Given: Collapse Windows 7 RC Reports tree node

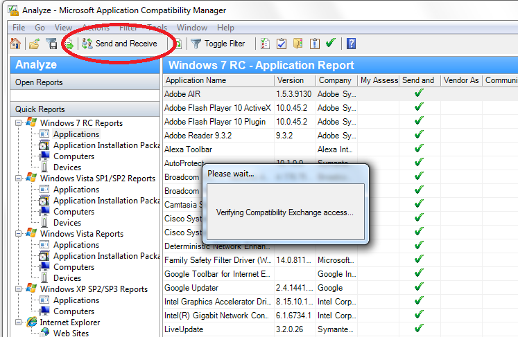Looking at the screenshot, I should coord(19,123).
